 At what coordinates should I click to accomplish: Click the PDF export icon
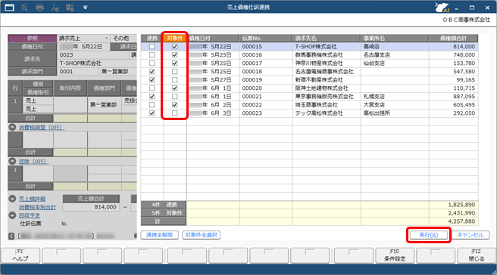55,7
